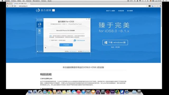Image resolution: width=169 pixels, height=95 pixels.
Task: Launch iTunes from the dock
Action: point(79,92)
